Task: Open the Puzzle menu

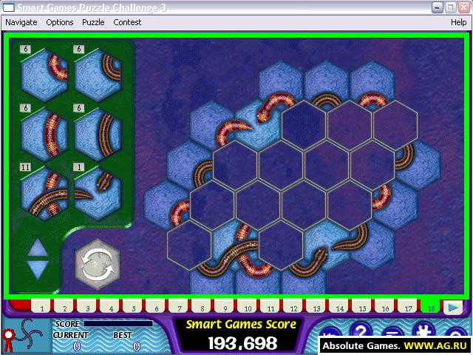Action: tap(93, 22)
